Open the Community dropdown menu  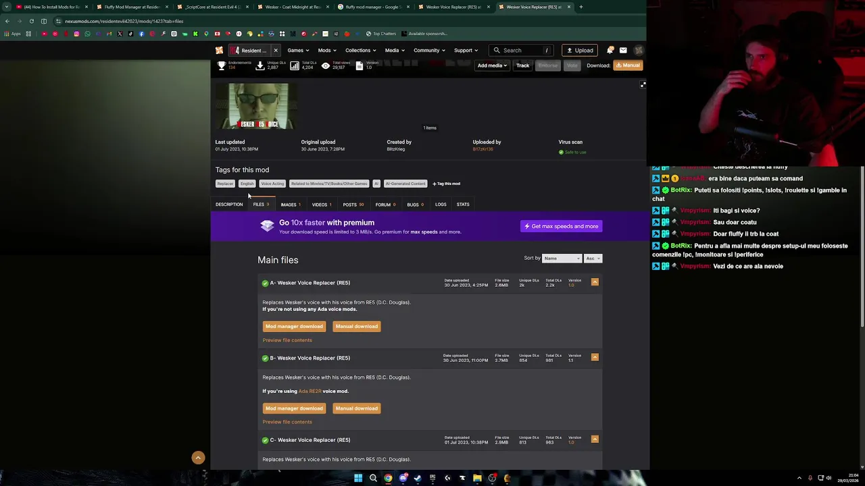[429, 50]
